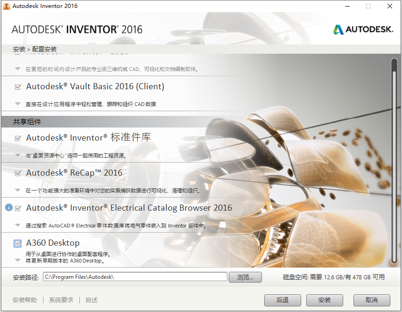402x312 pixels.
Task: Click the description 在一个功能强大的准备环境中
Action: [113, 191]
